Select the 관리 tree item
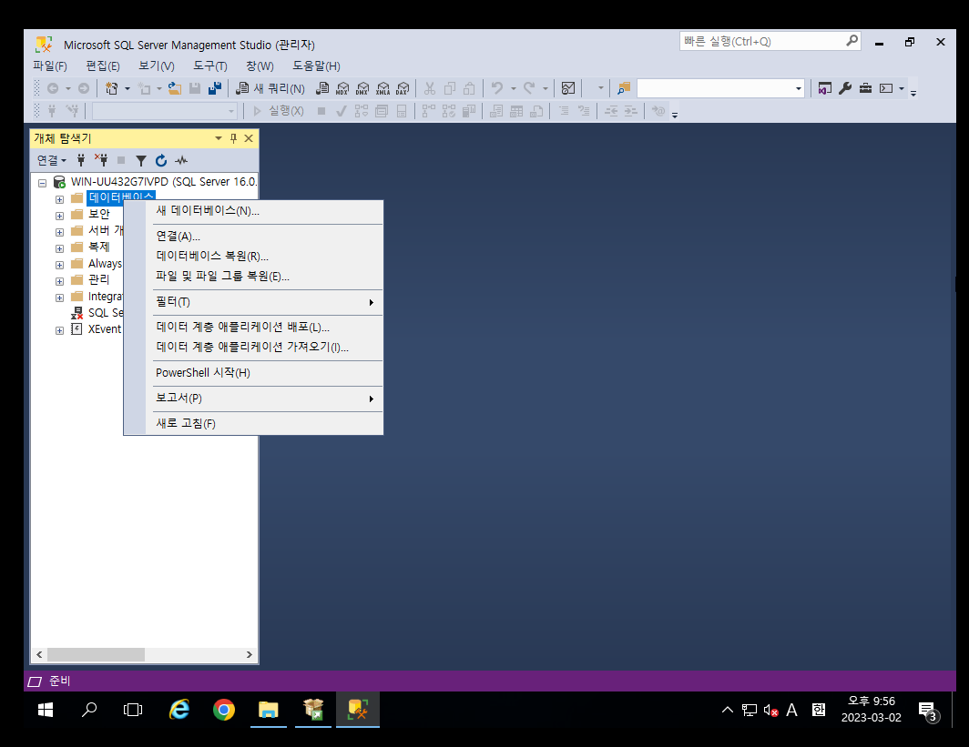The height and width of the screenshot is (747, 969). point(99,279)
